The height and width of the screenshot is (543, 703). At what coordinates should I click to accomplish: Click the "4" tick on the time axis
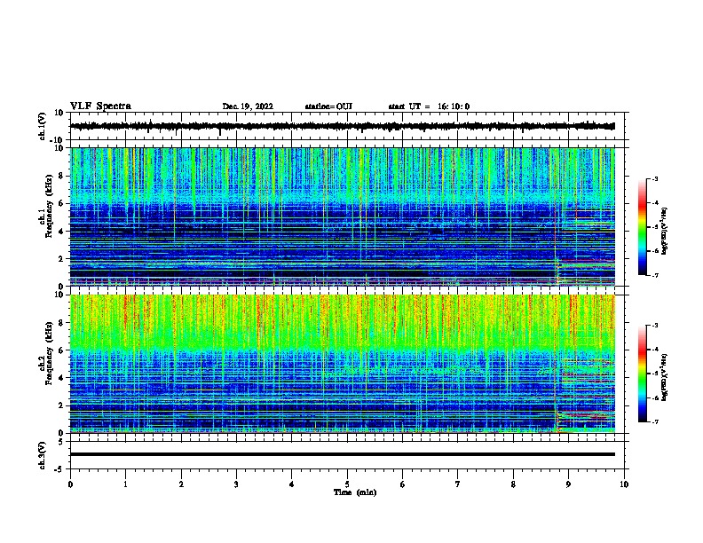(292, 484)
